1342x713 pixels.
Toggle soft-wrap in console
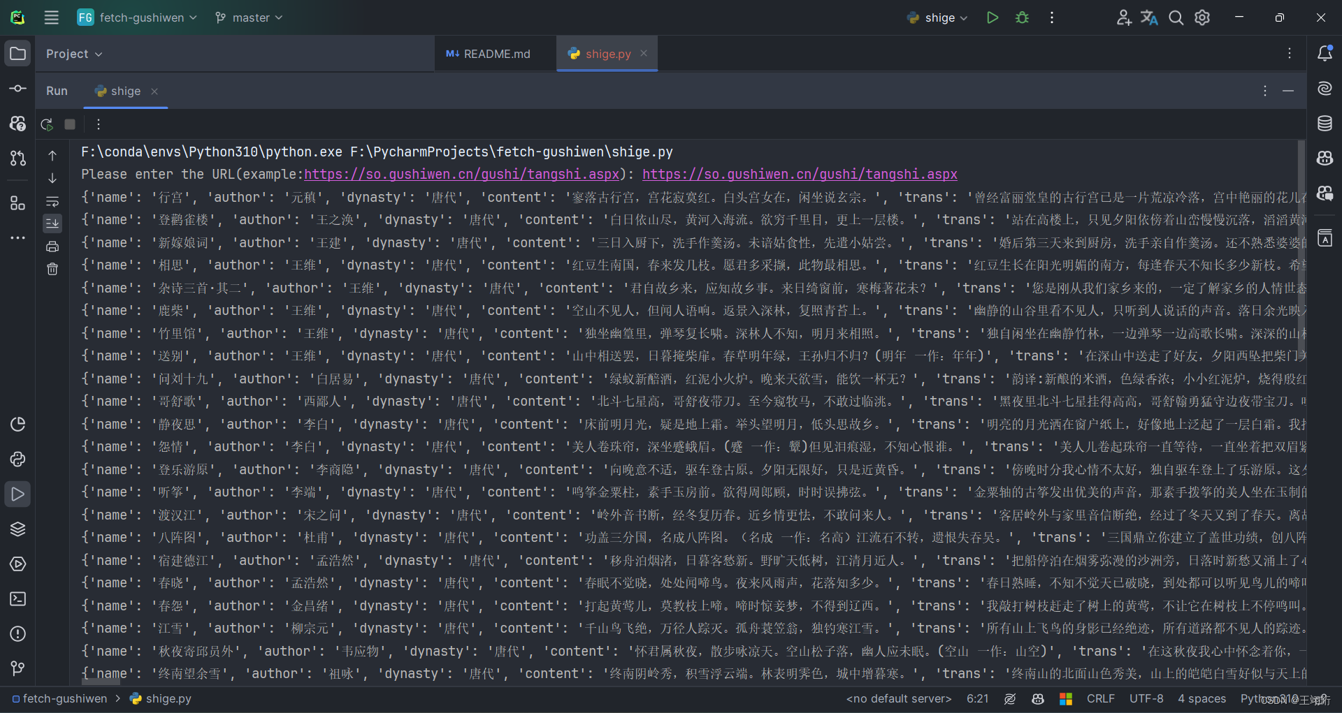52,201
